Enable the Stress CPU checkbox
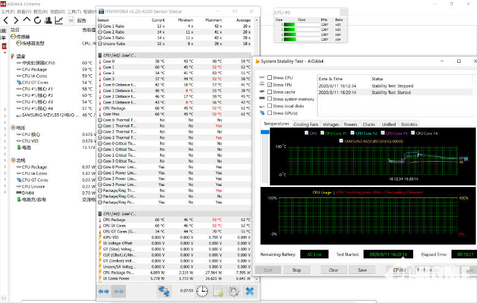477x303 pixels. 270,78
